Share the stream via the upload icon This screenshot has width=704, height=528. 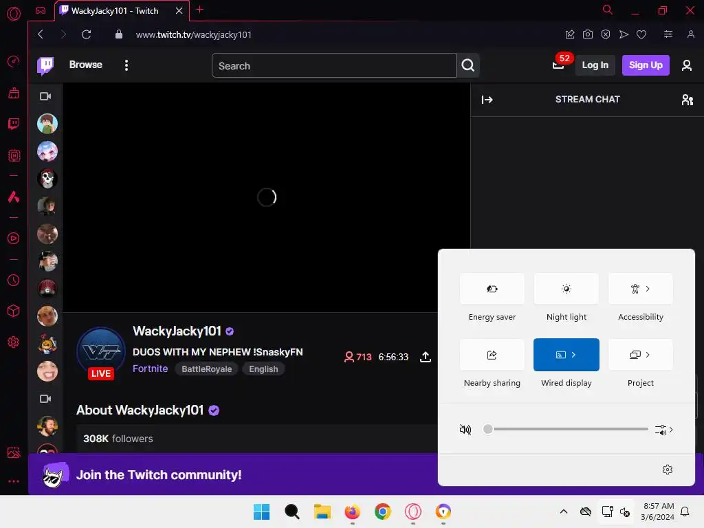click(x=425, y=357)
